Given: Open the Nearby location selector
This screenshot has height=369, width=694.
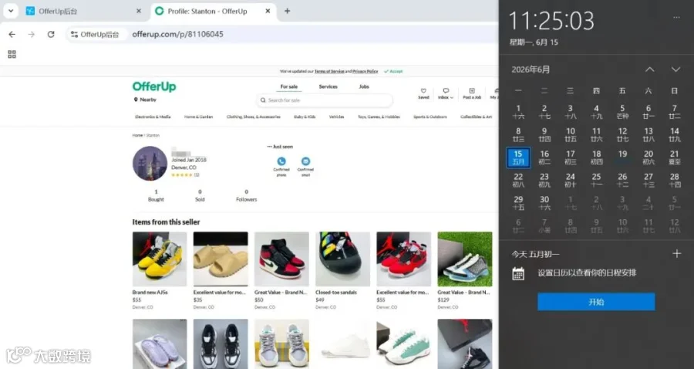Looking at the screenshot, I should tap(145, 100).
